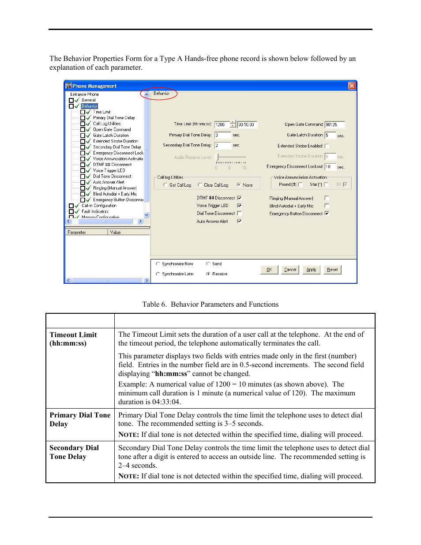Click green checkmark beside Call Log Utilities
The height and width of the screenshot is (545, 421).
coord(88,124)
